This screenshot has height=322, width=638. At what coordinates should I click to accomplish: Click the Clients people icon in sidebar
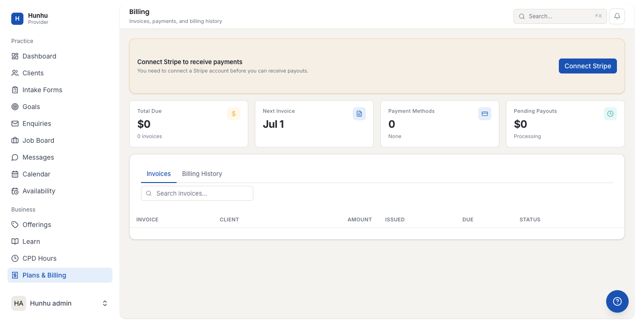click(15, 73)
